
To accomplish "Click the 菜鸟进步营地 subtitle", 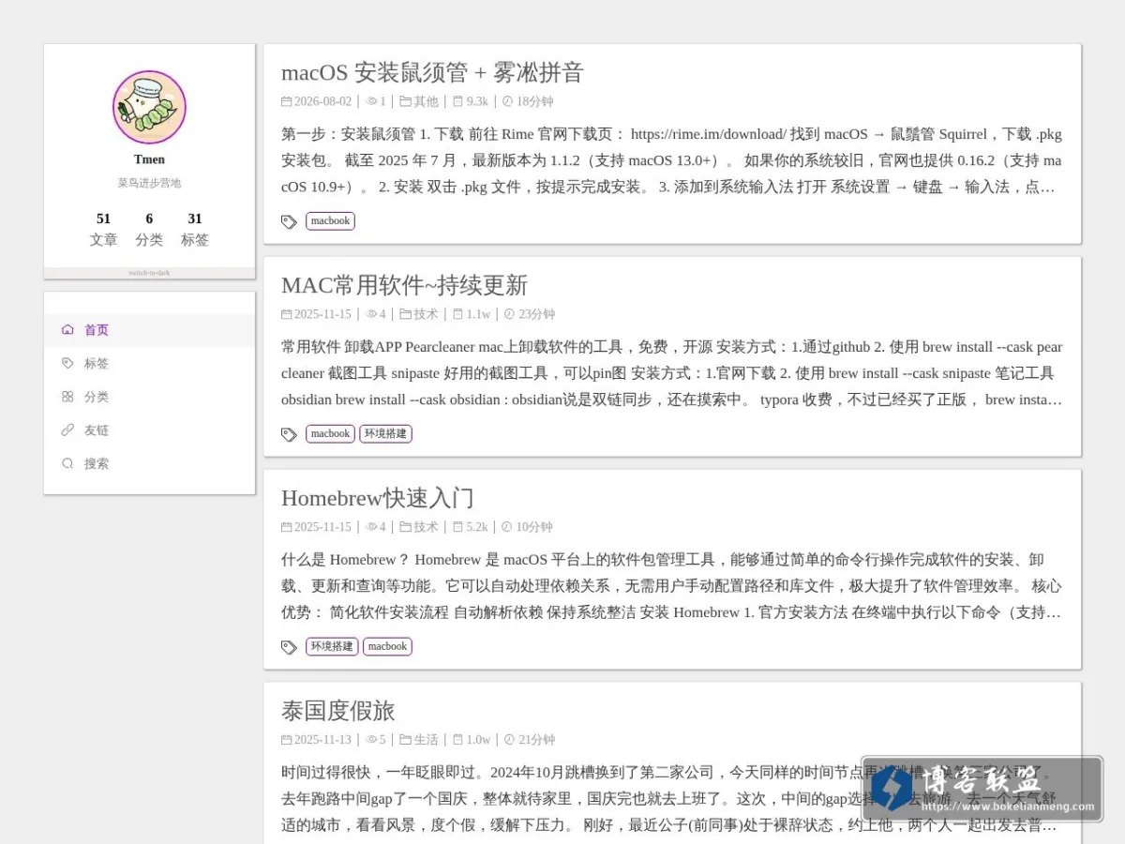I will pyautogui.click(x=149, y=183).
